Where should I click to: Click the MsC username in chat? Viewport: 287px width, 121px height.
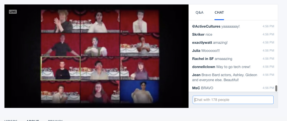point(196,88)
